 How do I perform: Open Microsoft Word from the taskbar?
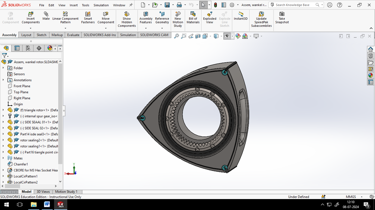[x=47, y=204]
